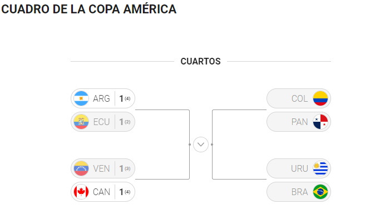The image size is (375, 219).
Task: Open the COL team pill
Action: click(299, 98)
